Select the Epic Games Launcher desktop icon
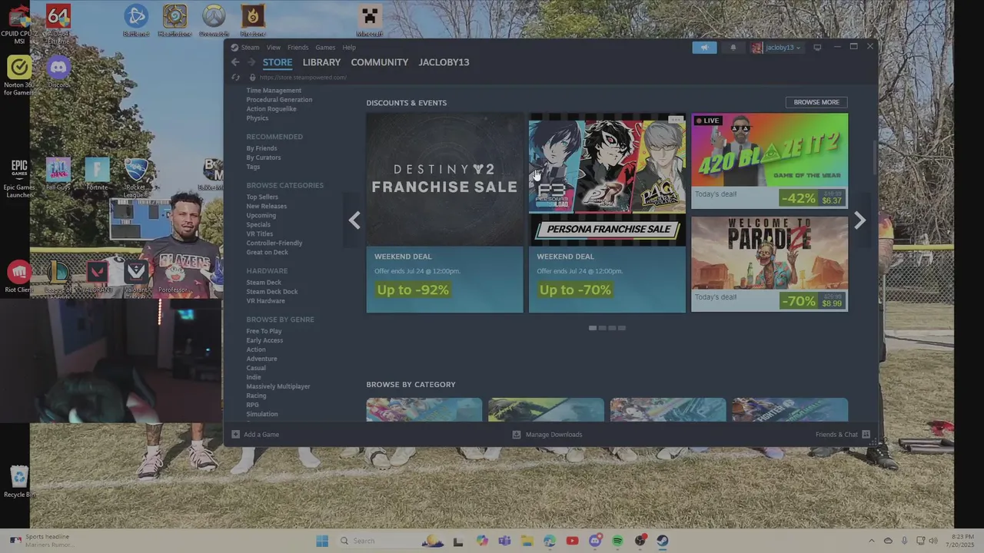The width and height of the screenshot is (984, 553). tap(19, 177)
